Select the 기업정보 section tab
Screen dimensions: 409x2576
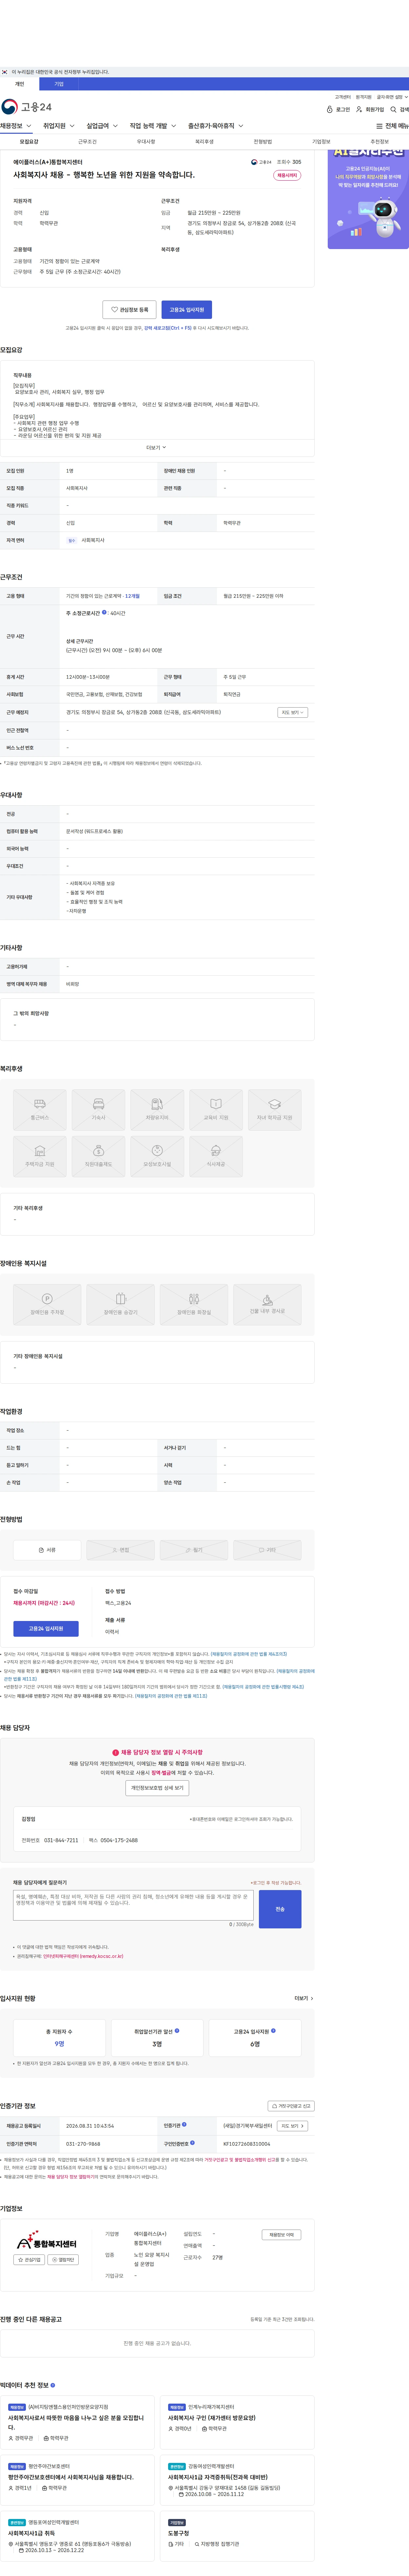(321, 142)
